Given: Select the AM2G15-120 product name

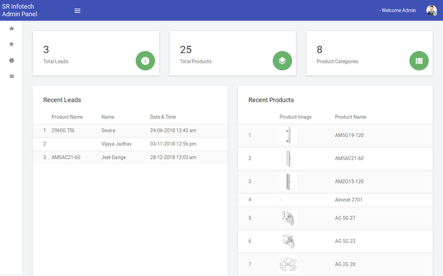Looking at the screenshot, I should click(x=349, y=181).
